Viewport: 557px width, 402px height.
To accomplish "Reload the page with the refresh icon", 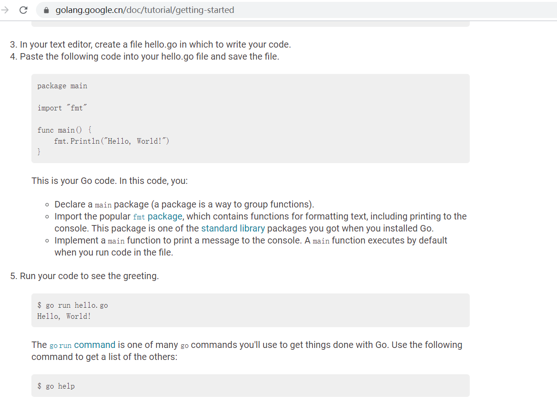I will (x=23, y=10).
